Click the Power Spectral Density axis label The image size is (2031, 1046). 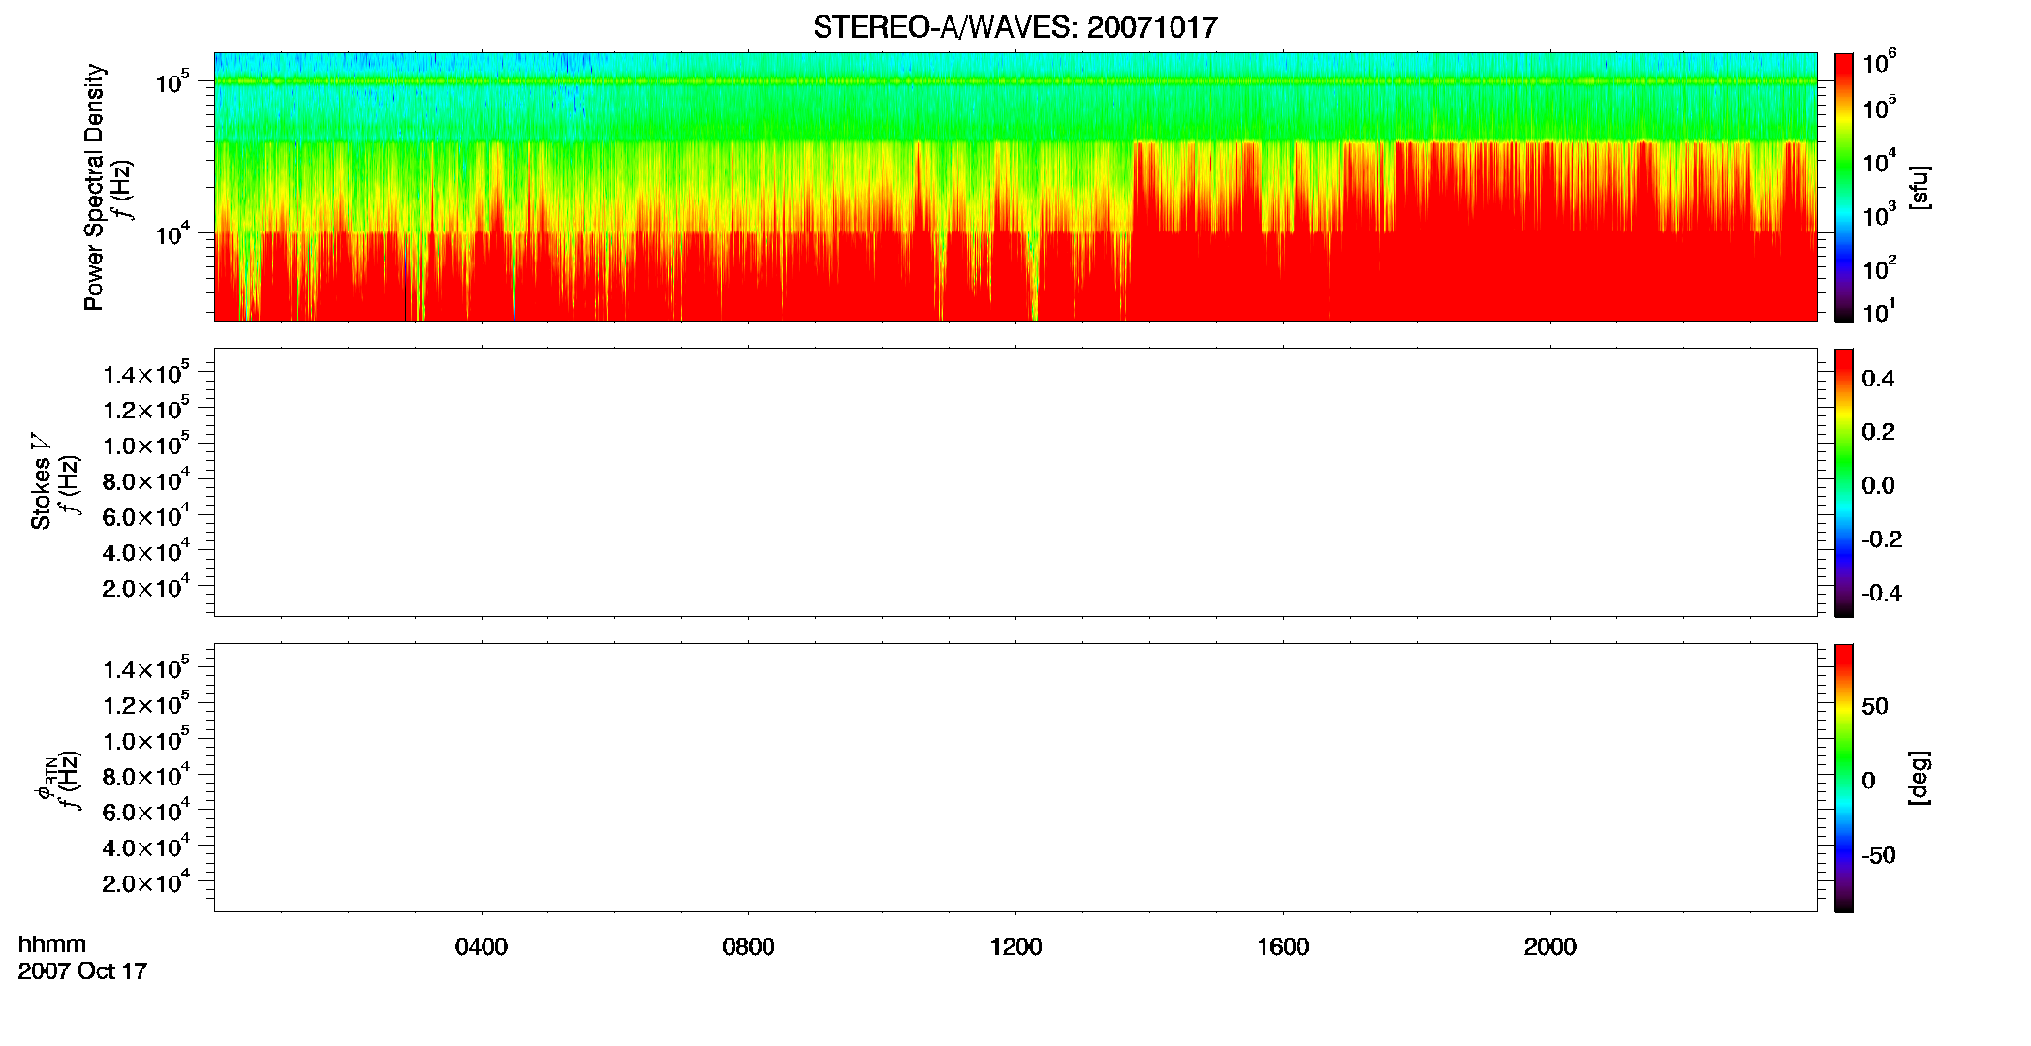click(x=94, y=187)
